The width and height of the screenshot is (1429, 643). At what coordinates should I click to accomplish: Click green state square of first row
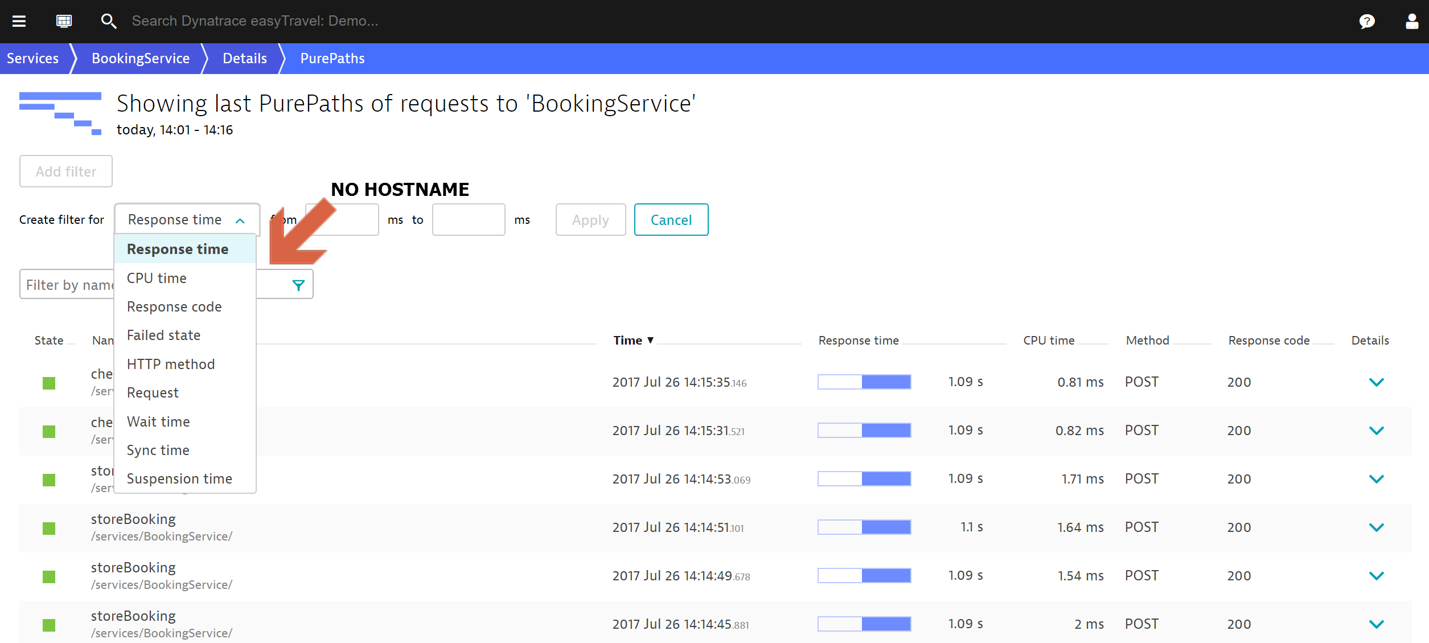point(49,383)
